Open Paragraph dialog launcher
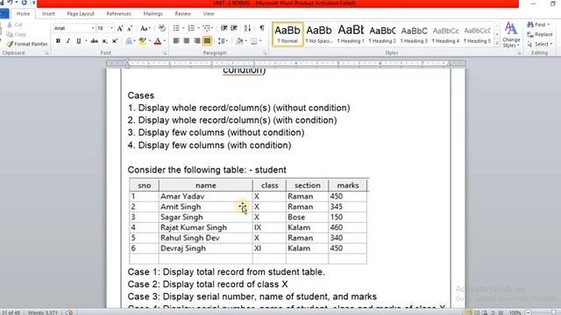 coord(265,52)
